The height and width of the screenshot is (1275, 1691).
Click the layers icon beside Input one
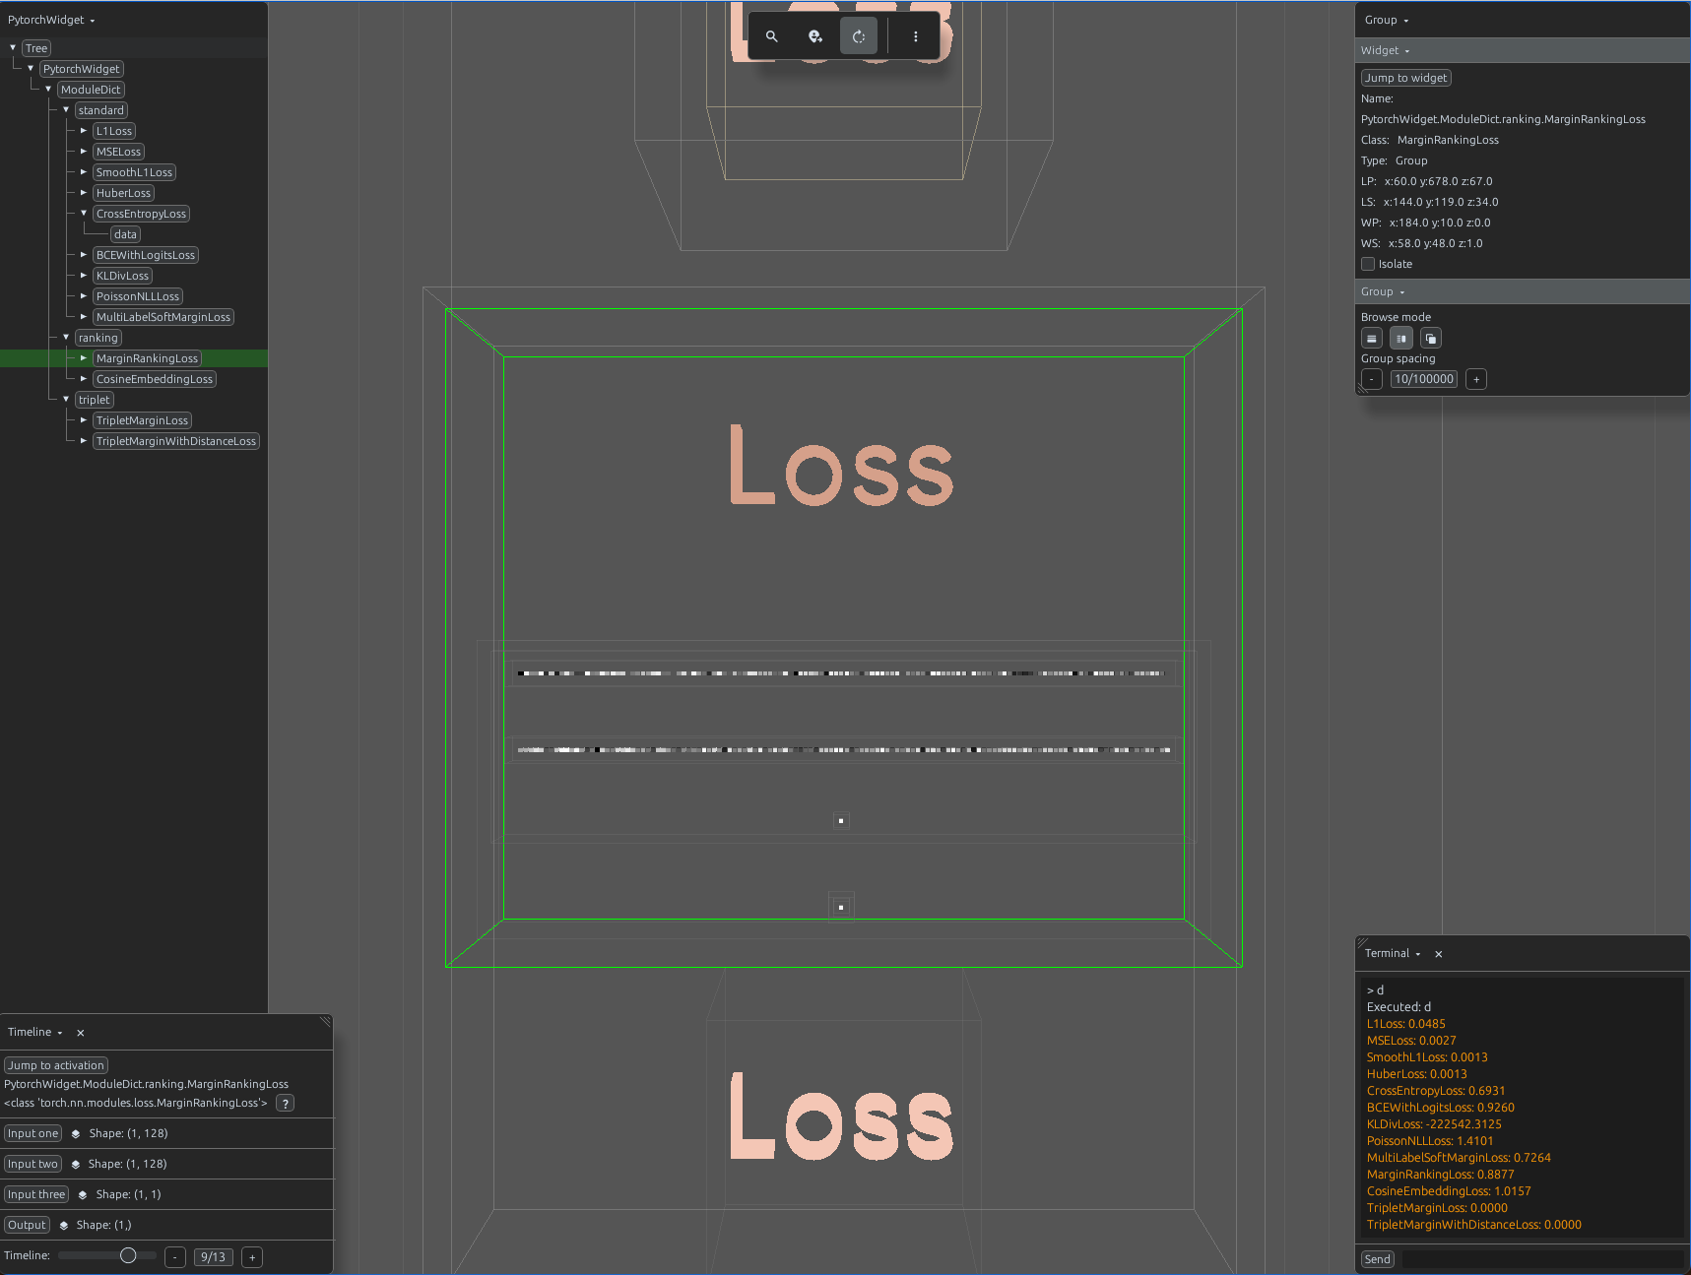point(76,1134)
